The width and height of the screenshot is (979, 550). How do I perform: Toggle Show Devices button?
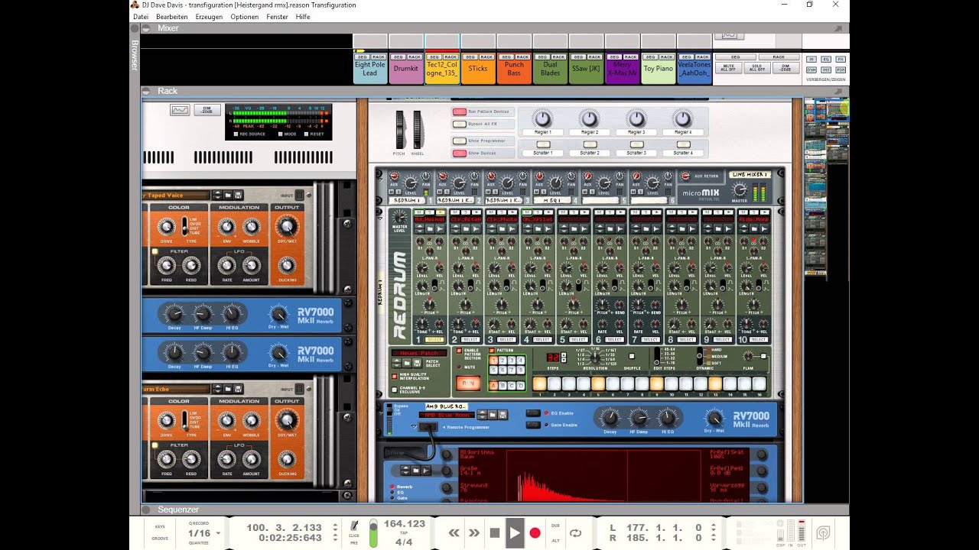click(460, 153)
